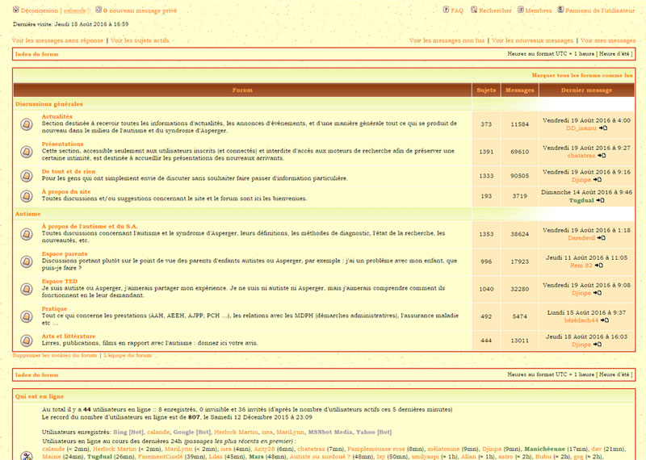Click Marquer tous les forums comme lus
The height and width of the screenshot is (460, 646).
coord(581,75)
